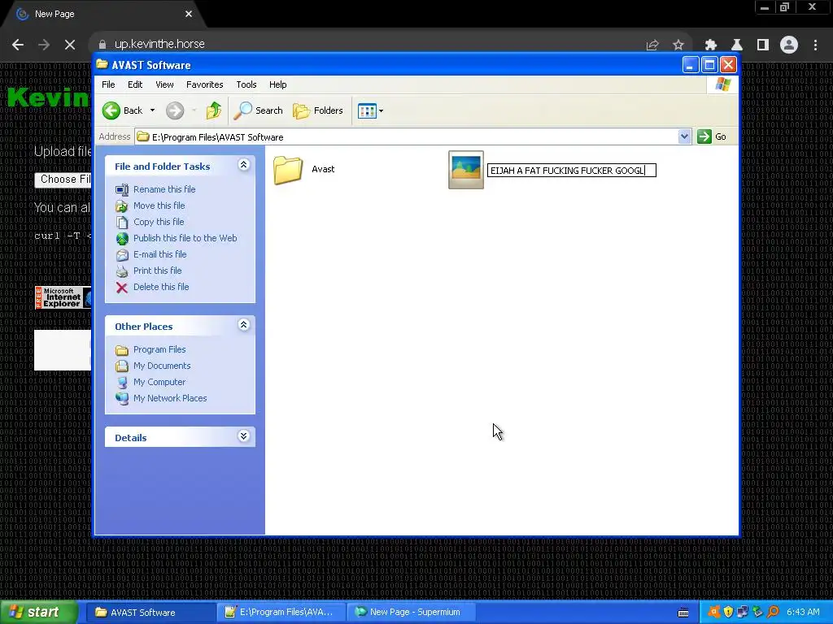Click Rename this file link

click(164, 189)
